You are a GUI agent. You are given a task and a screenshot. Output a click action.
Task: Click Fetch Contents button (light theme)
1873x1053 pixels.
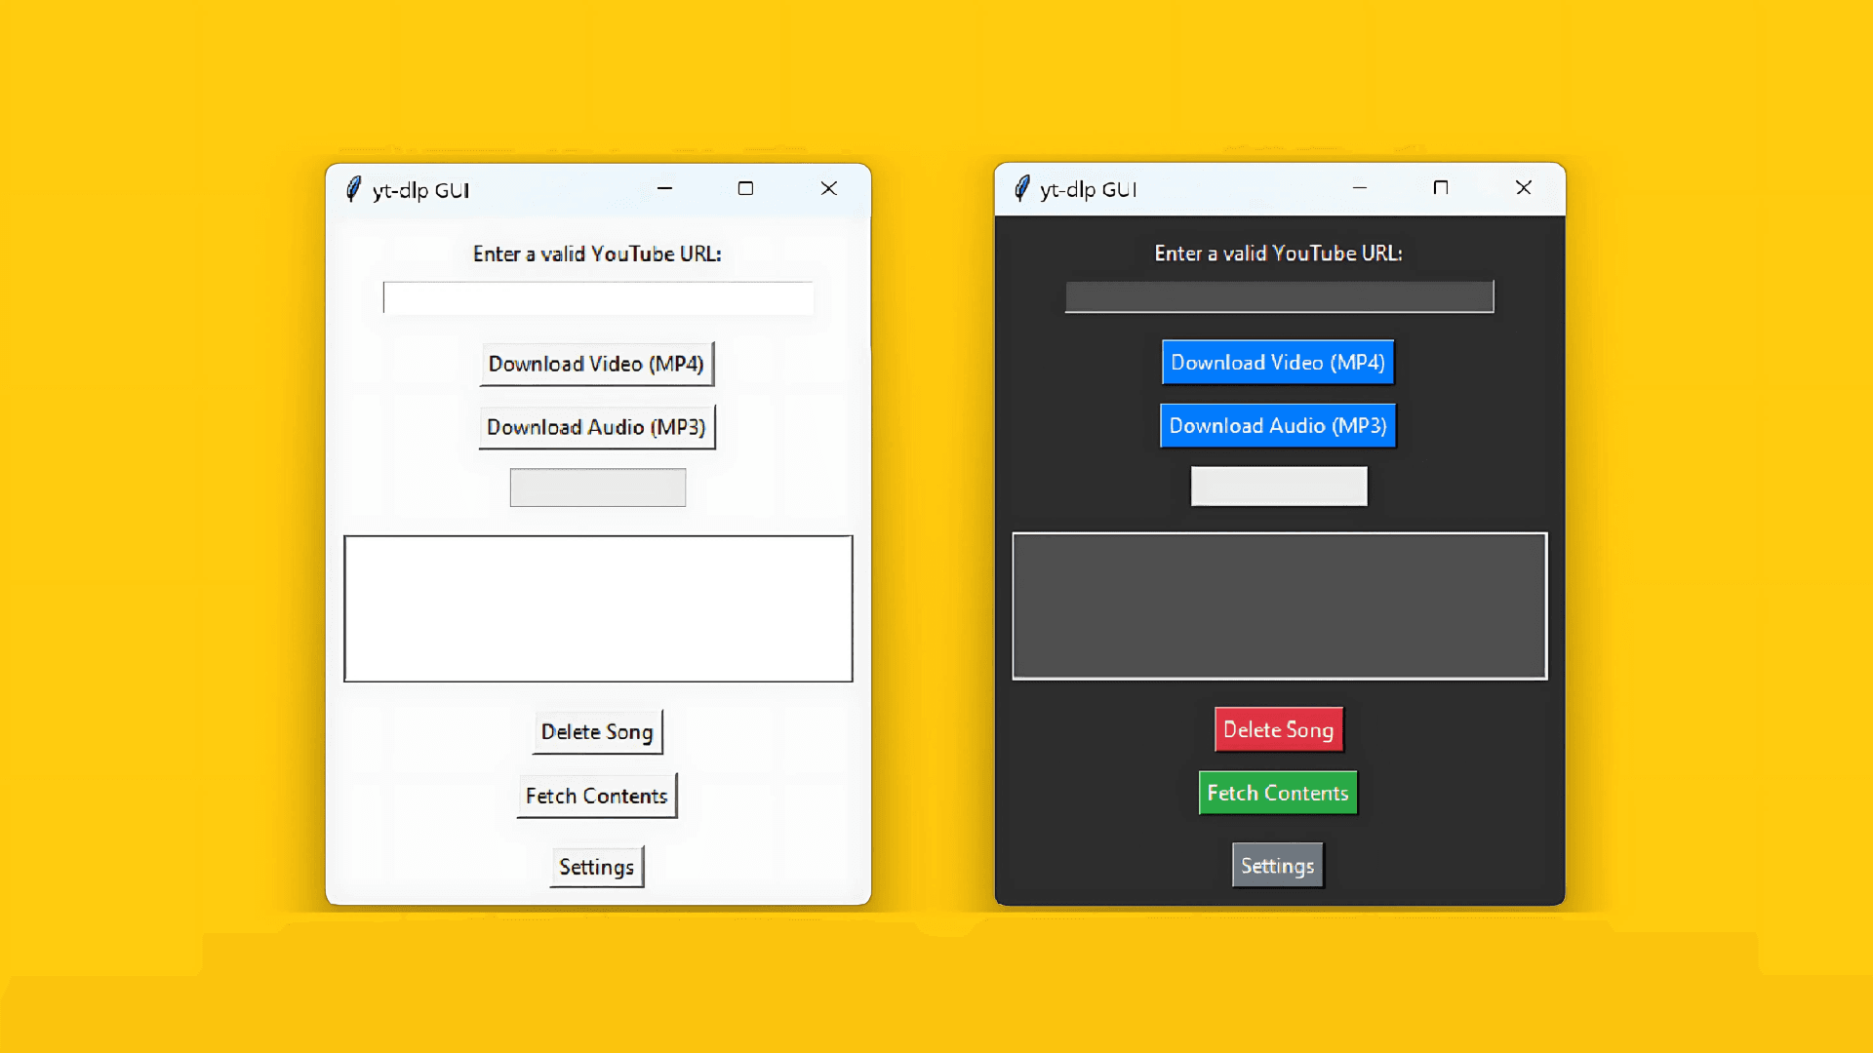[596, 795]
